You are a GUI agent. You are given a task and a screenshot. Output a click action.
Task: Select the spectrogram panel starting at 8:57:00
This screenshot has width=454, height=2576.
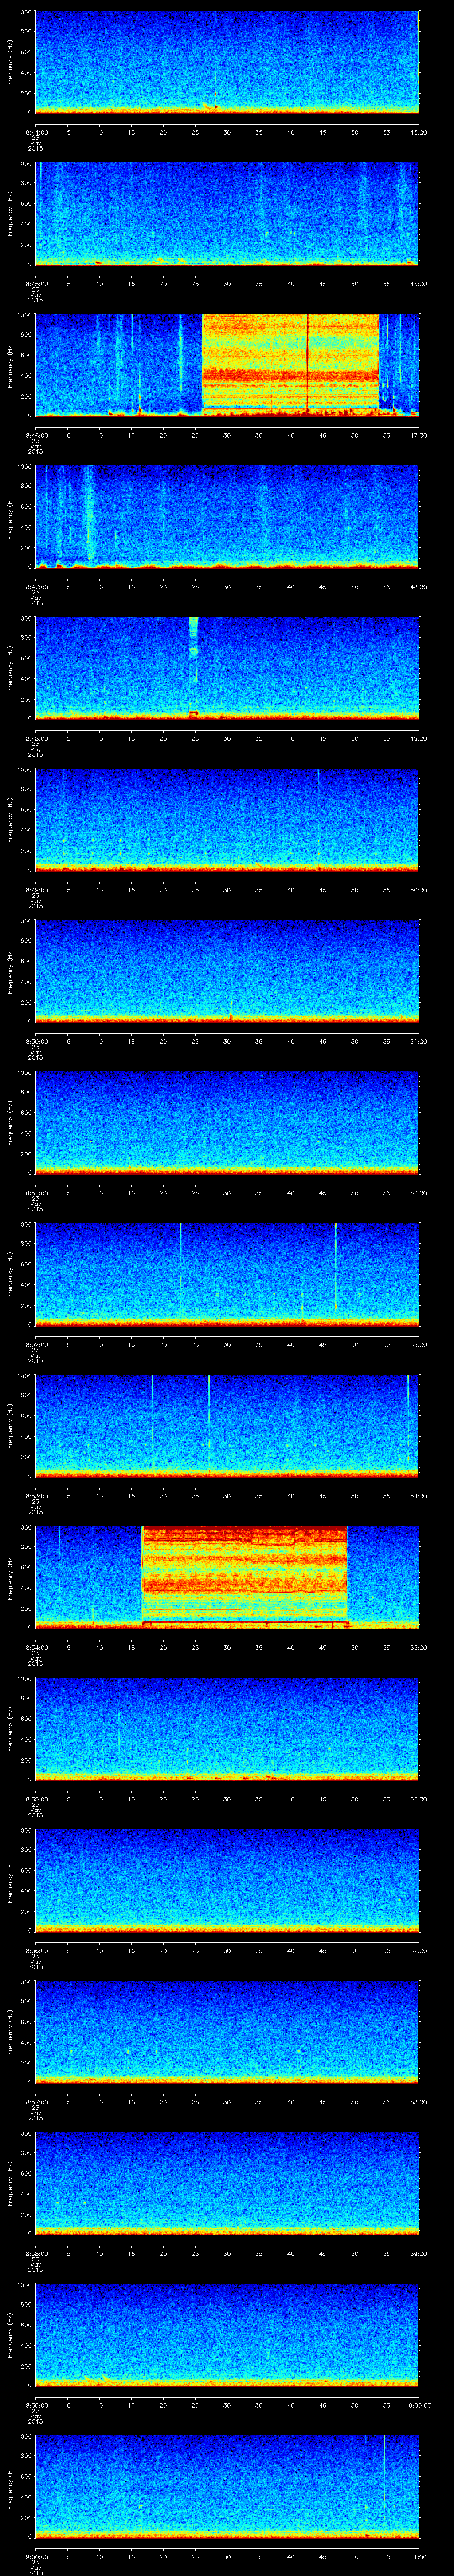click(x=227, y=2032)
